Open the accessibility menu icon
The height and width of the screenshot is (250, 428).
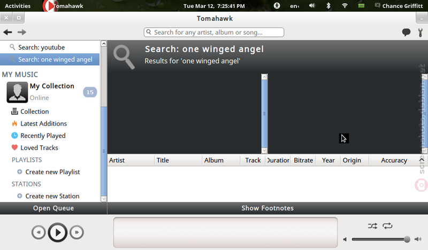(277, 6)
